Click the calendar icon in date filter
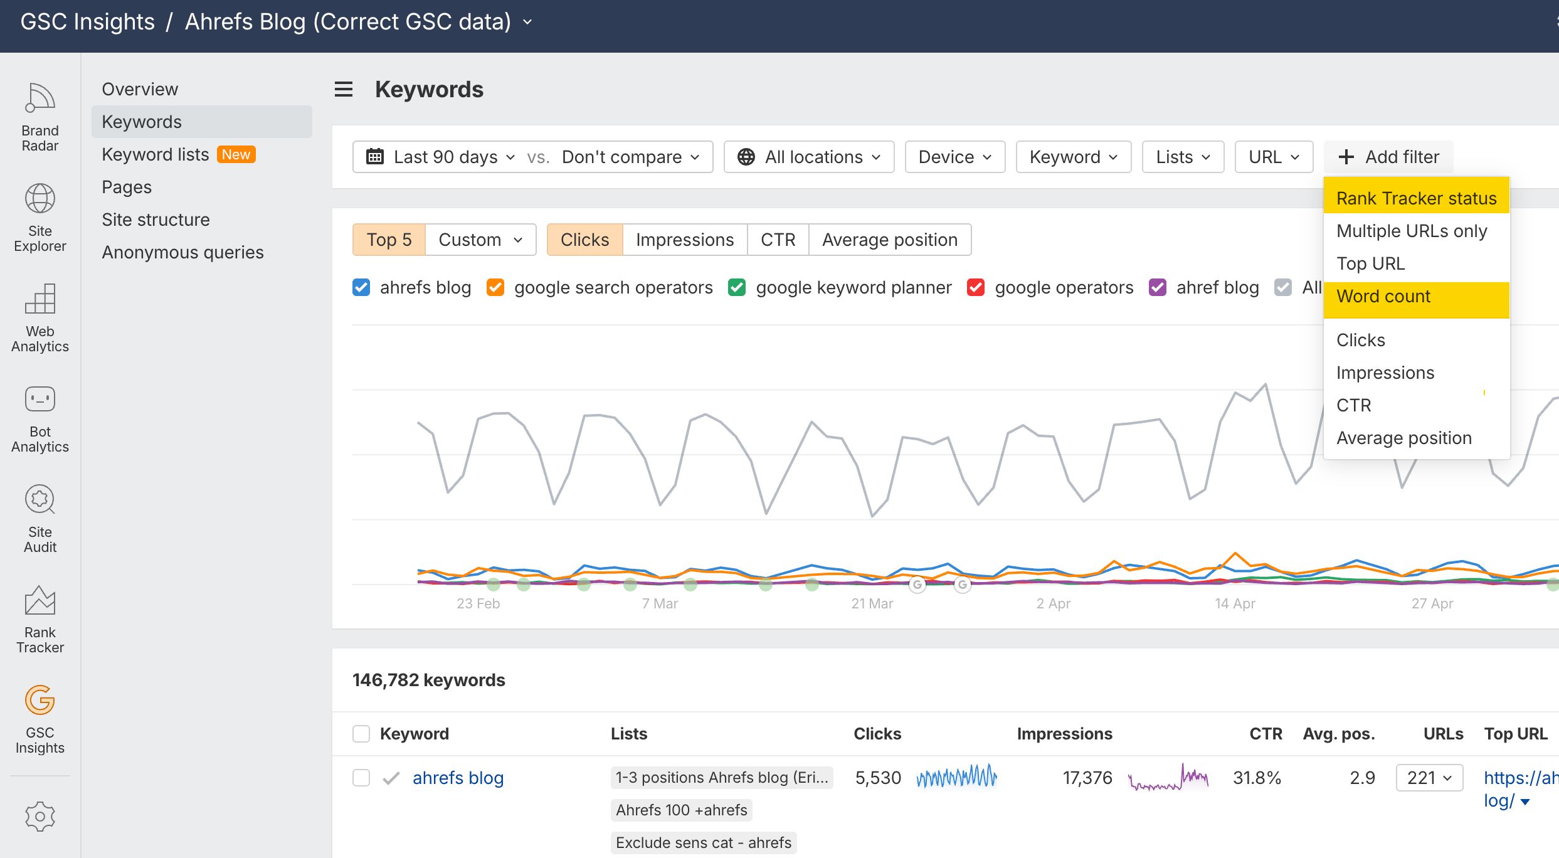 point(375,156)
